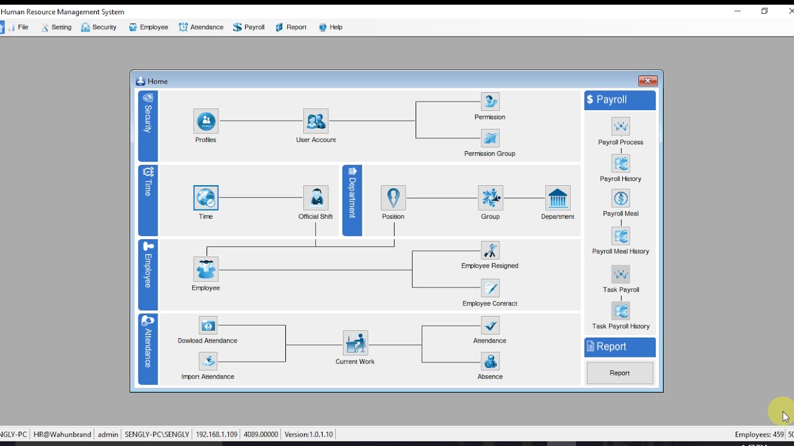This screenshot has height=446, width=794.
Task: Open the Official Shift icon
Action: tap(316, 198)
